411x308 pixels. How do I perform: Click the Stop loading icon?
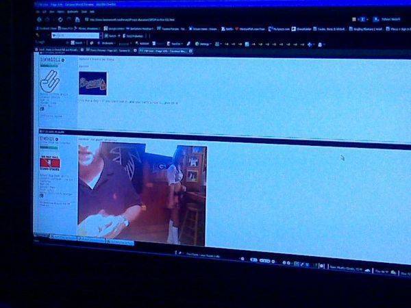[x=69, y=19]
